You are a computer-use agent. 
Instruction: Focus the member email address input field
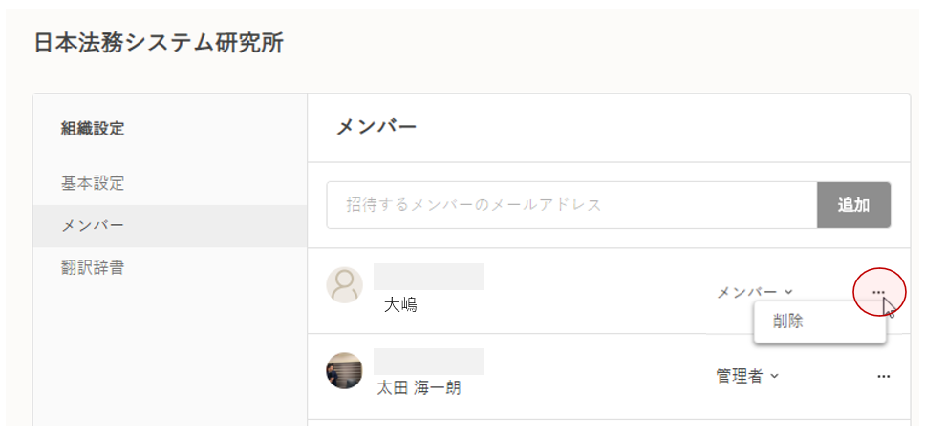coord(571,205)
